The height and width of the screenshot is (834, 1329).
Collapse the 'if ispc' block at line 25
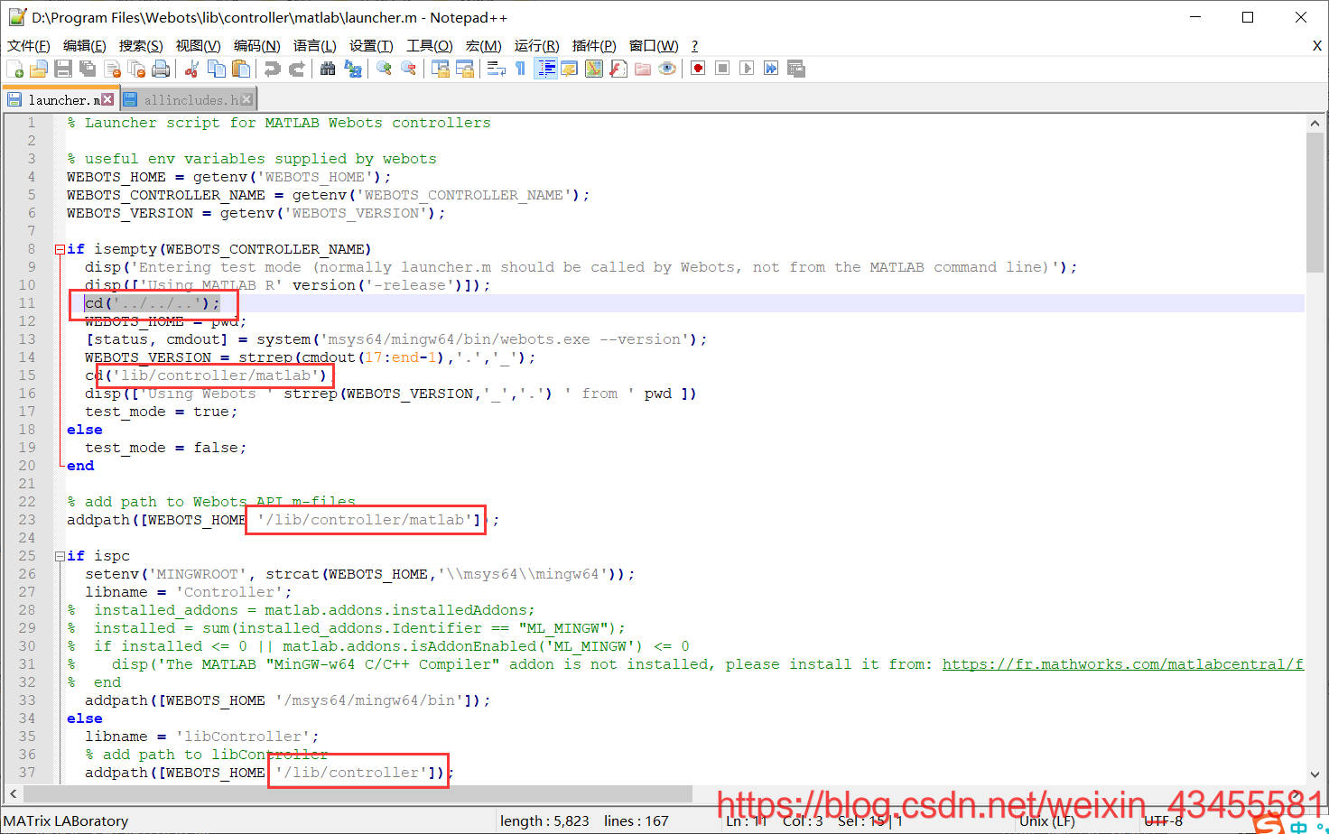click(x=60, y=556)
